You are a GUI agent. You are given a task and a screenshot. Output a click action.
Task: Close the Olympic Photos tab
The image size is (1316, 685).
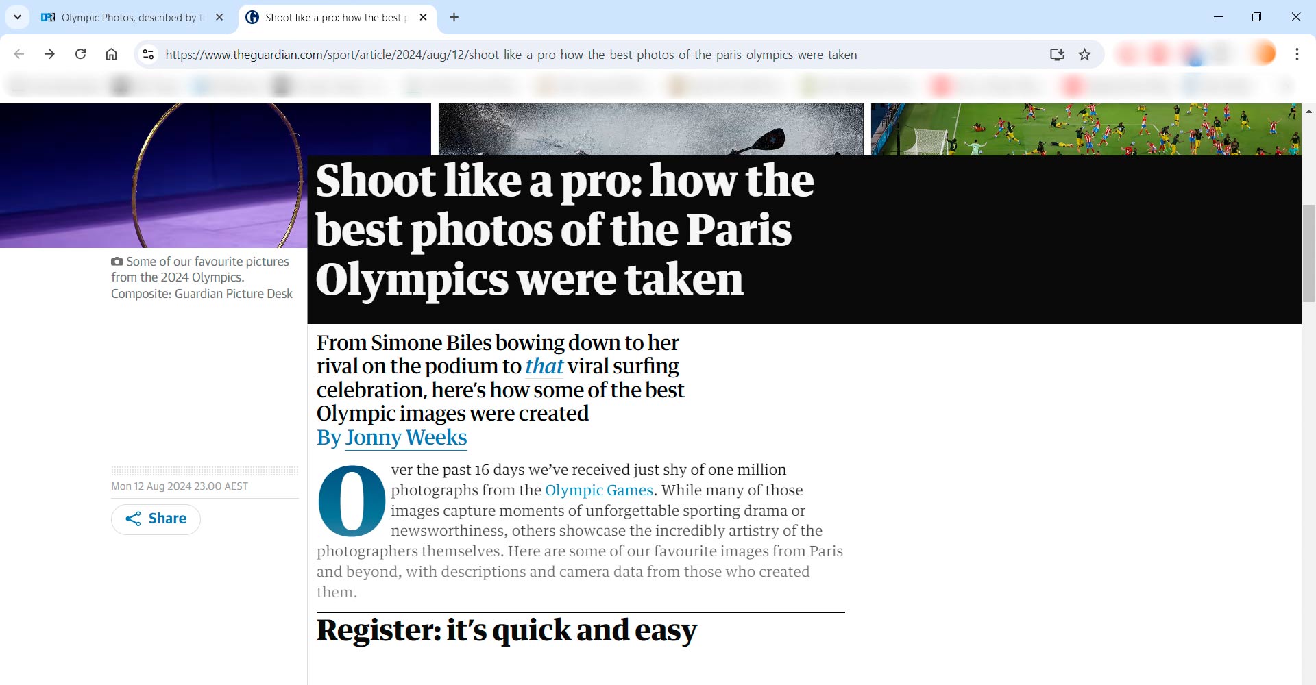(219, 17)
